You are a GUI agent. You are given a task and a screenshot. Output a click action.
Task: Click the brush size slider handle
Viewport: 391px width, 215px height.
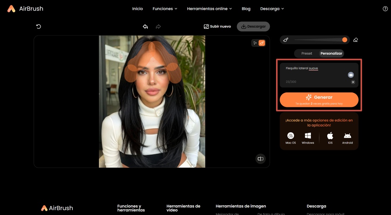click(x=344, y=40)
